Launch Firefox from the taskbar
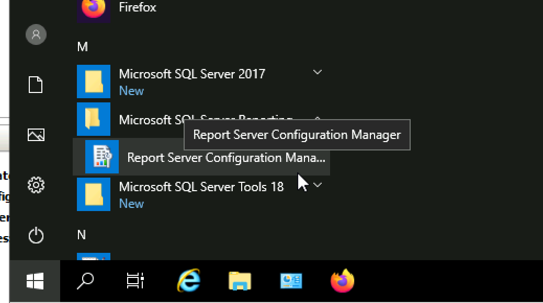The image size is (543, 303). pyautogui.click(x=342, y=281)
